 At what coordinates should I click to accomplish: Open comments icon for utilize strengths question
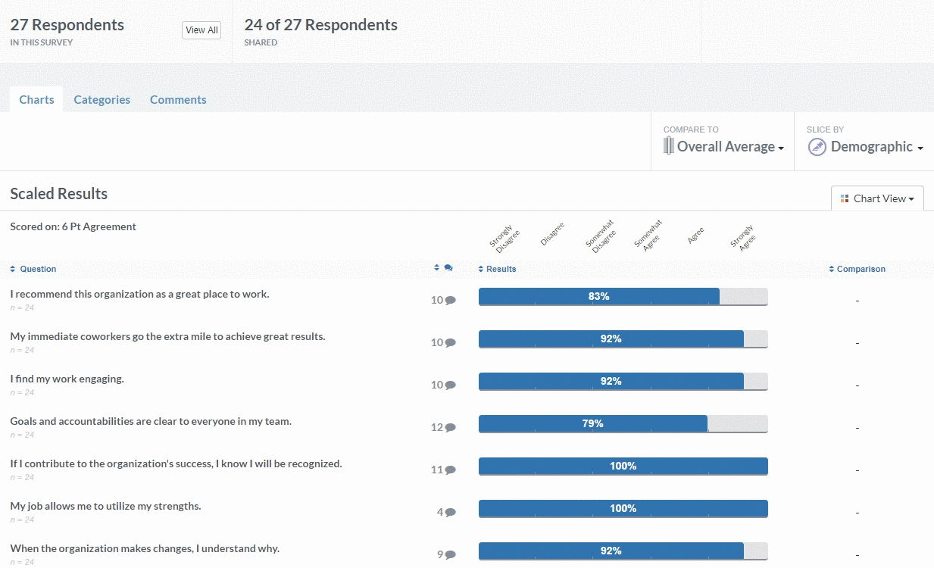(x=451, y=513)
